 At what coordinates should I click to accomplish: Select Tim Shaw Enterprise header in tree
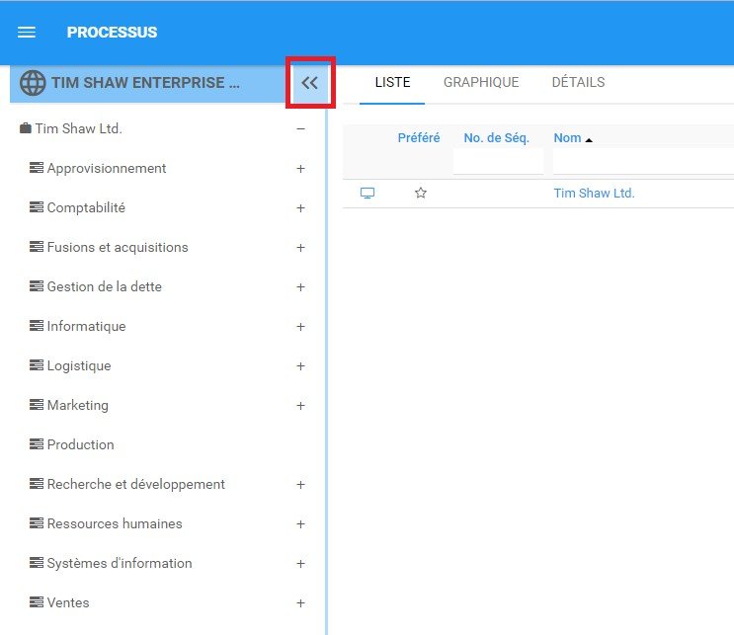point(145,83)
